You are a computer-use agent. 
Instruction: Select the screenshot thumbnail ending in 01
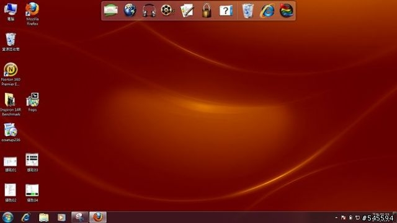(11, 164)
